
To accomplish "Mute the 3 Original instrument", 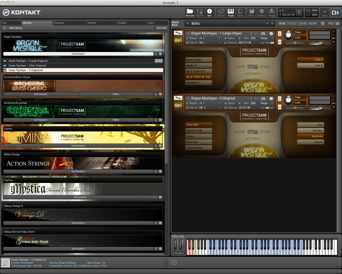I will click(280, 107).
